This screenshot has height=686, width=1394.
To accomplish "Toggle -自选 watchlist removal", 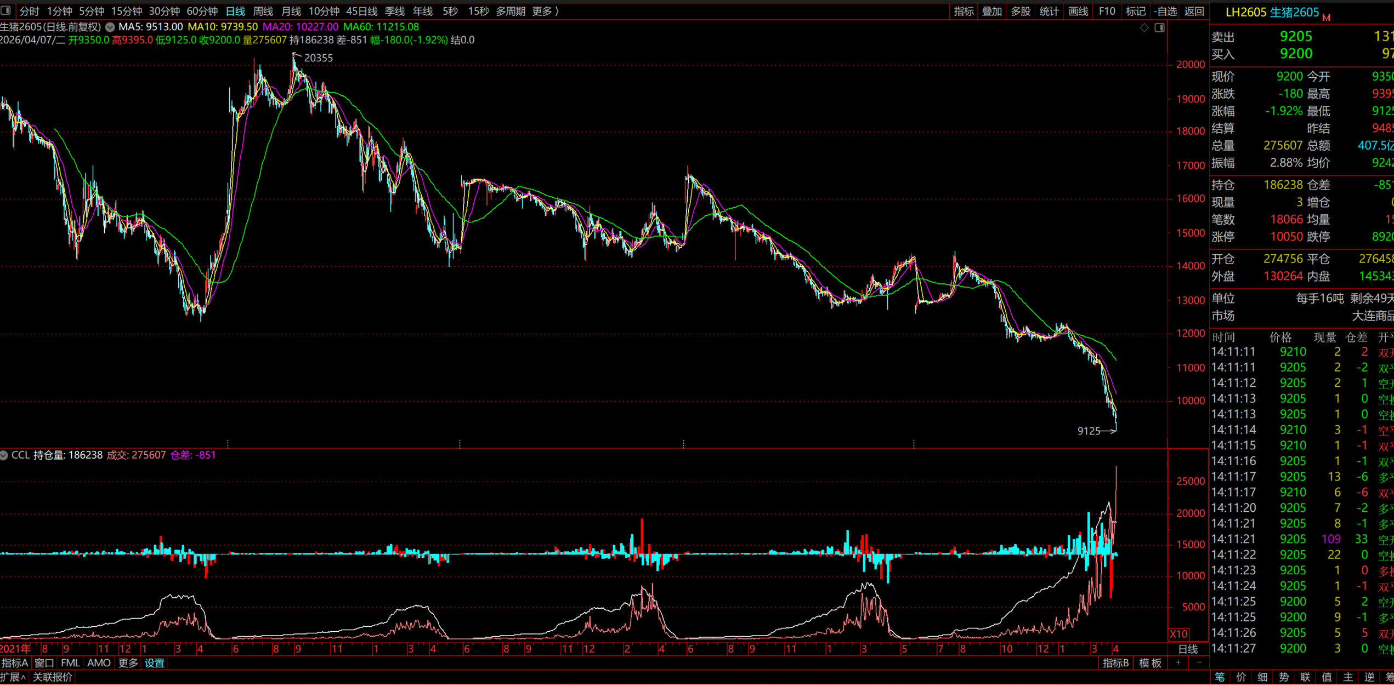I will [1165, 11].
